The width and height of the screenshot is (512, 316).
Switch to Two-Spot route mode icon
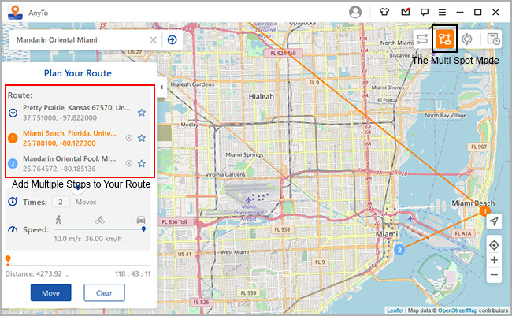point(422,39)
